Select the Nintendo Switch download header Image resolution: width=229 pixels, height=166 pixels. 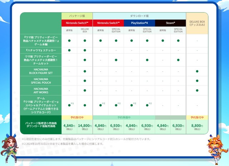[x=108, y=23]
